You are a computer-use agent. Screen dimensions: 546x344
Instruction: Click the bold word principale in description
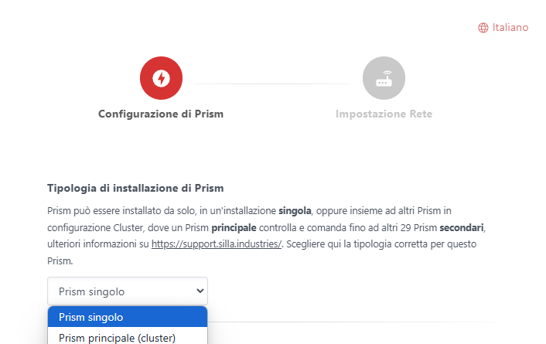click(234, 228)
